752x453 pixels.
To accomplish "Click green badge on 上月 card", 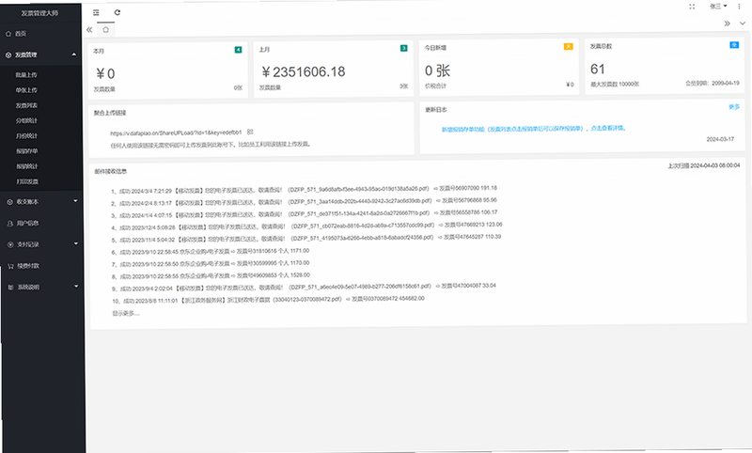I will point(404,48).
